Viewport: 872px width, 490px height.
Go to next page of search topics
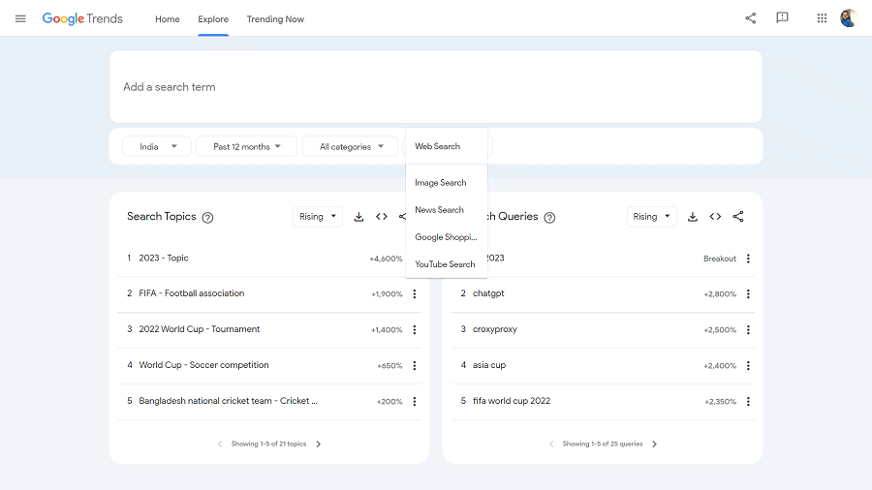coord(319,444)
